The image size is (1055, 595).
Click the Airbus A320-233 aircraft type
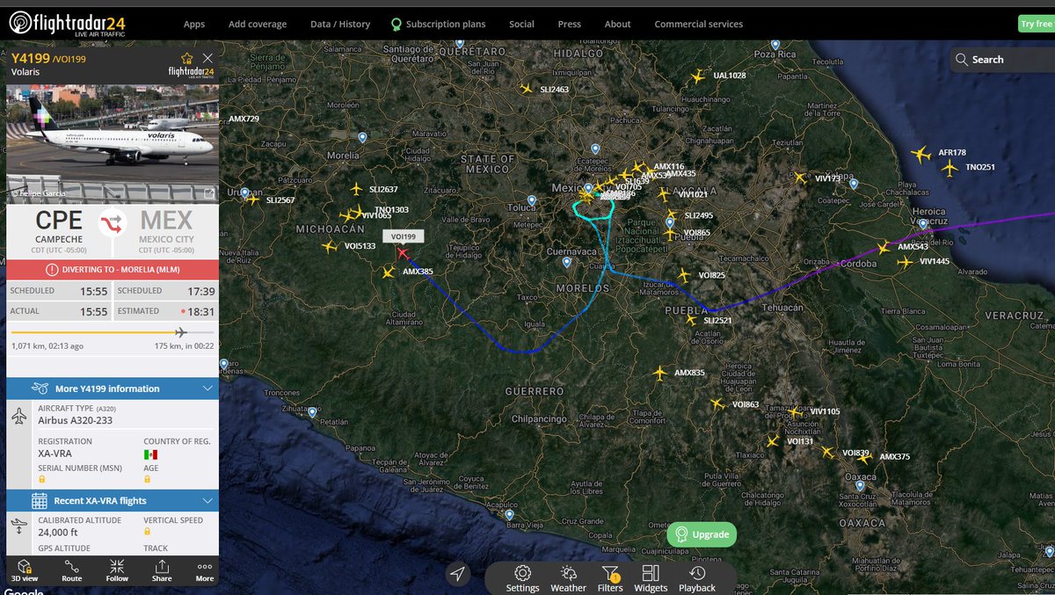(74, 420)
